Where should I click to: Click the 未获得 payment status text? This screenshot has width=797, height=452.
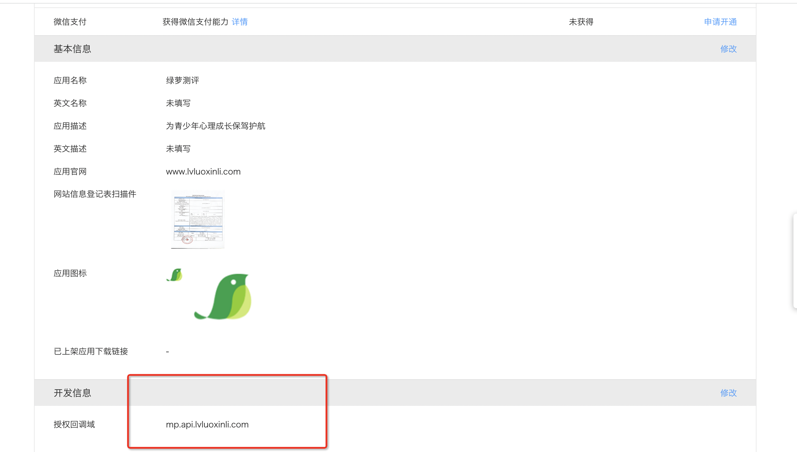coord(581,22)
